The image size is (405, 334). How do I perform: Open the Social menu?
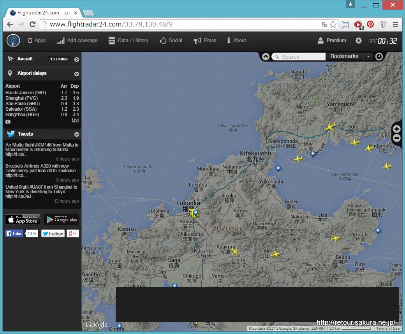pos(171,40)
